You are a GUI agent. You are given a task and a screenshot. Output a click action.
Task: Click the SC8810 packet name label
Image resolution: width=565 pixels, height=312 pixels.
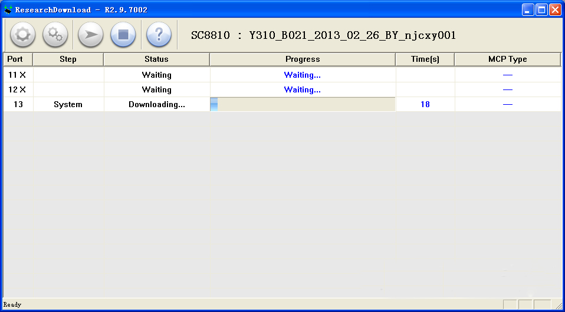[x=323, y=35]
